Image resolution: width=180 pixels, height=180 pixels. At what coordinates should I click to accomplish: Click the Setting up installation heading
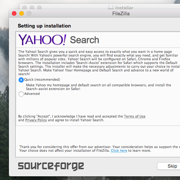coord(44,26)
